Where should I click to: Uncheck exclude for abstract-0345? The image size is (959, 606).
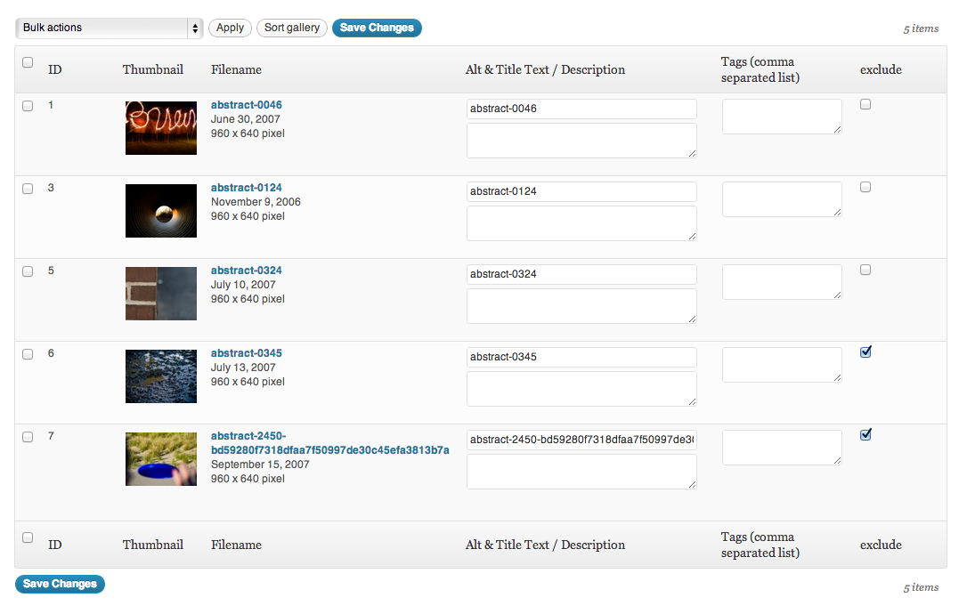[866, 352]
